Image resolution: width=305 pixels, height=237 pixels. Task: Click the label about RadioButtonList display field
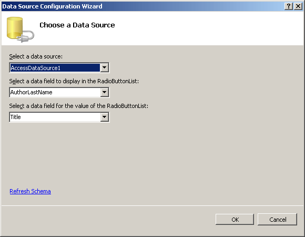74,81
